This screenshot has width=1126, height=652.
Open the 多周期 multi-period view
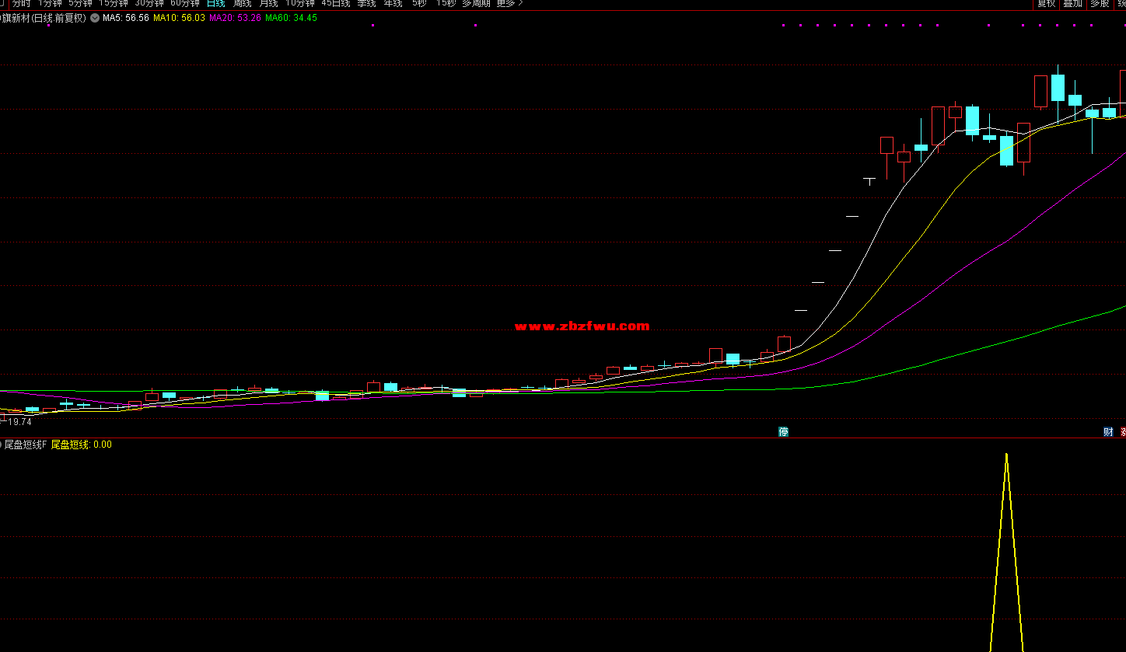coord(476,3)
